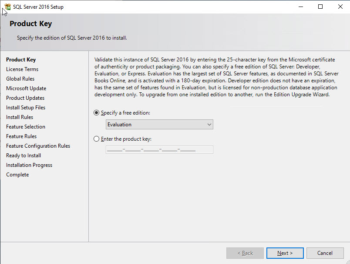Click 'Complete' at the bottom of the sidebar
350x264 pixels.
17,174
